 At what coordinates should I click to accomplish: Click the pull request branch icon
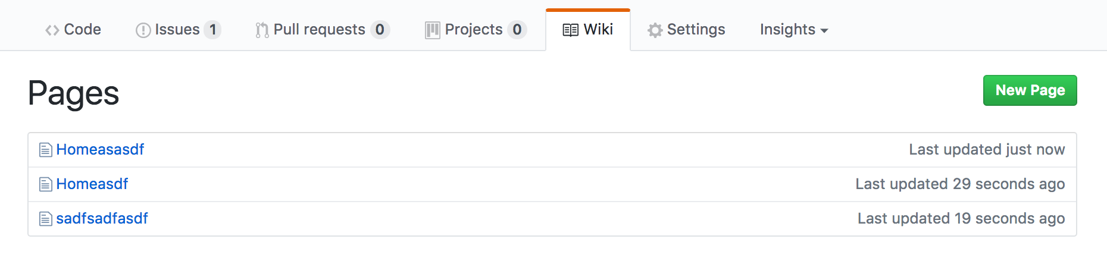click(x=262, y=30)
